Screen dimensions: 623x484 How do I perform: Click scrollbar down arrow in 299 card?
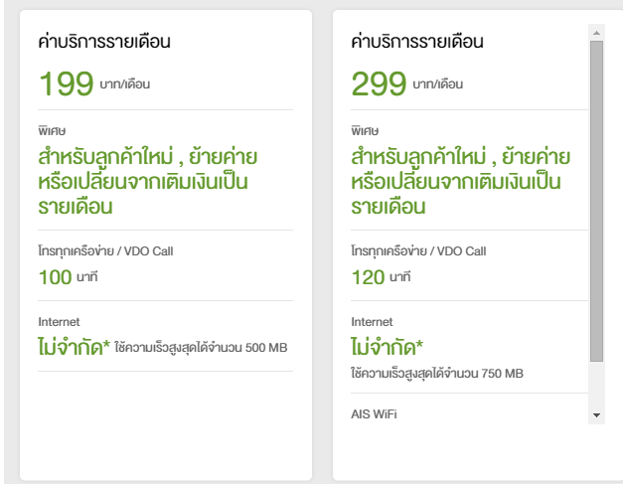point(596,413)
